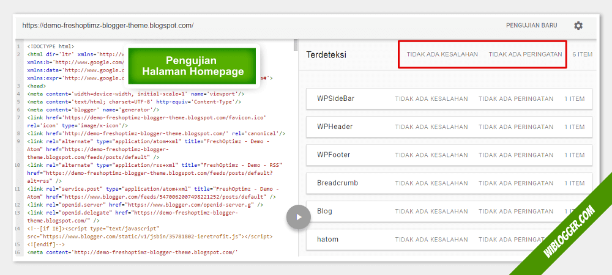Click the <head> tag on line 3
The height and width of the screenshot is (275, 612).
36,86
